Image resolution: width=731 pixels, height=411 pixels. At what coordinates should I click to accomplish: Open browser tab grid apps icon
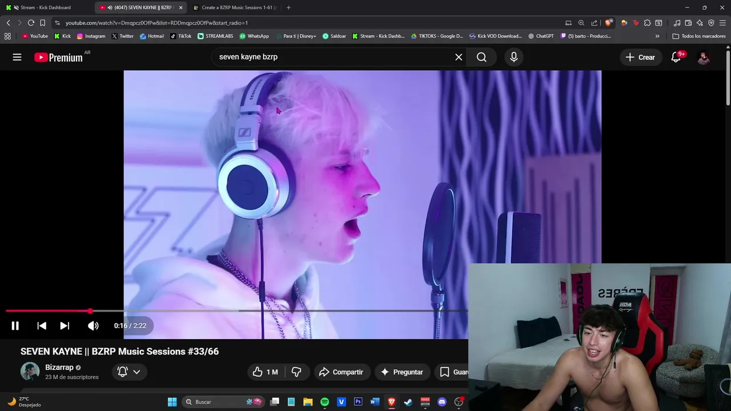pos(7,36)
